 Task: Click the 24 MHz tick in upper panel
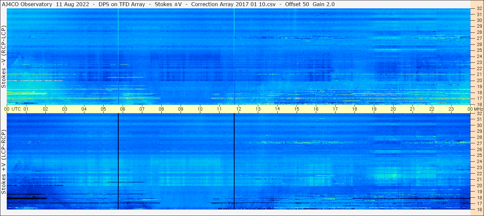click(x=479, y=56)
